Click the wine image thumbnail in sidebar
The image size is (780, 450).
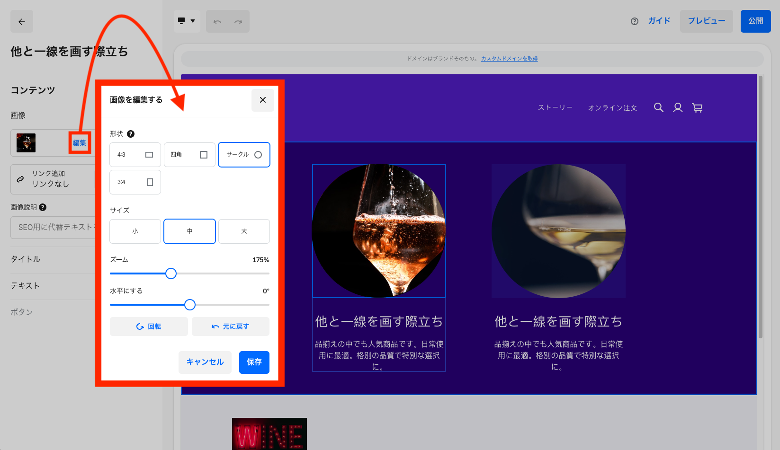click(x=26, y=143)
